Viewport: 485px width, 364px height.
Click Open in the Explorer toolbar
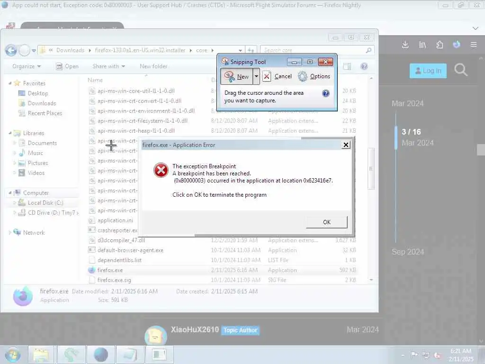pyautogui.click(x=67, y=66)
